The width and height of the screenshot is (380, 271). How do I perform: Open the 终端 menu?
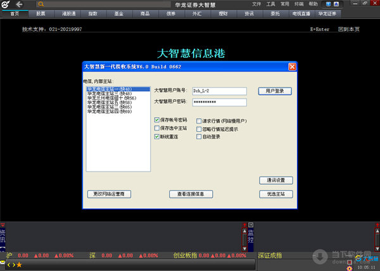pyautogui.click(x=299, y=4)
